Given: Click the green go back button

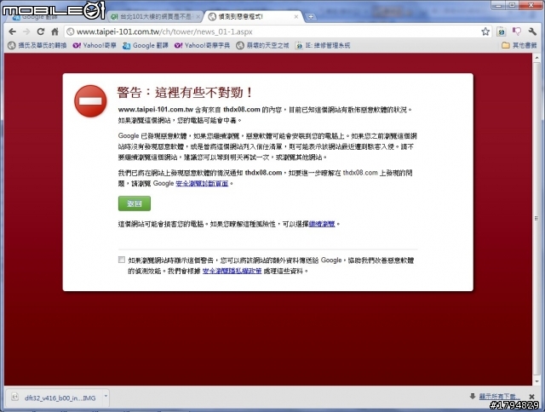Looking at the screenshot, I should [135, 203].
